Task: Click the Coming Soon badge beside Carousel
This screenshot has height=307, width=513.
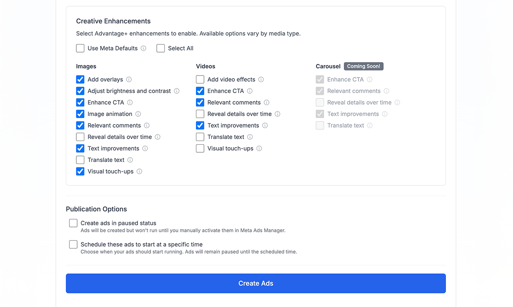Action: tap(364, 66)
